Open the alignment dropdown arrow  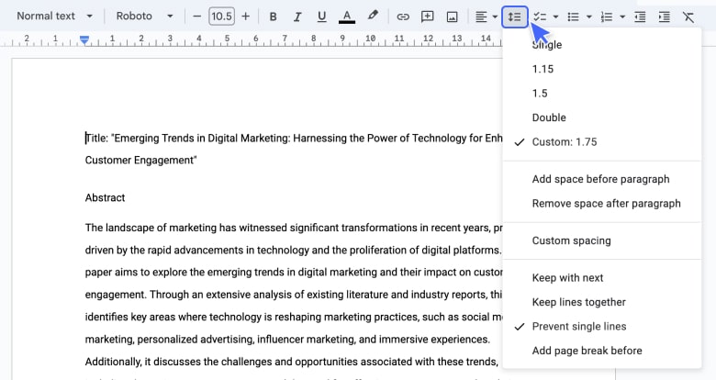[495, 17]
